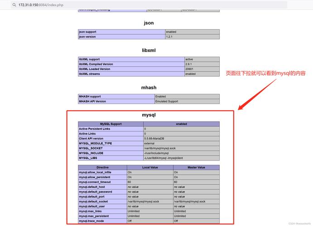Screen dimensions: 313x226
Task: Select the MYSQL_SOCKET path value
Action: pos(160,148)
